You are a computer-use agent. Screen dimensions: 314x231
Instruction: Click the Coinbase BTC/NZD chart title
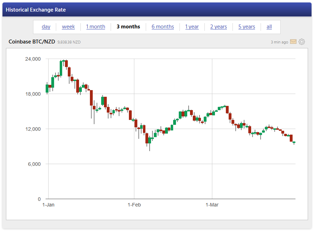tap(32, 42)
